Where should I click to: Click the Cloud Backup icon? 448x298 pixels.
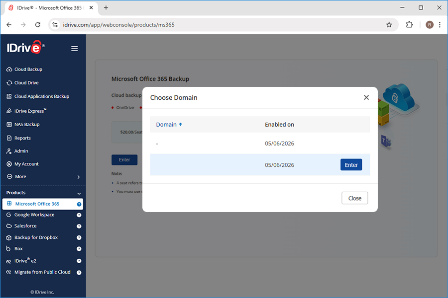(9, 70)
